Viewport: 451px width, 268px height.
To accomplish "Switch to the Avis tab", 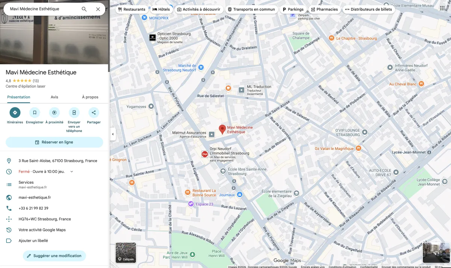I will click(54, 97).
